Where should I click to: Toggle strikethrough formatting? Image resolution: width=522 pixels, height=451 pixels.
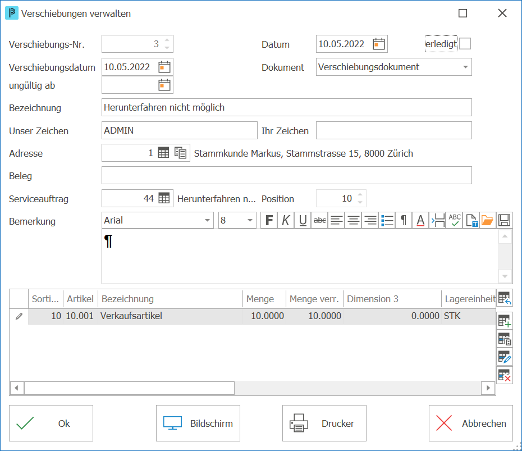point(319,220)
